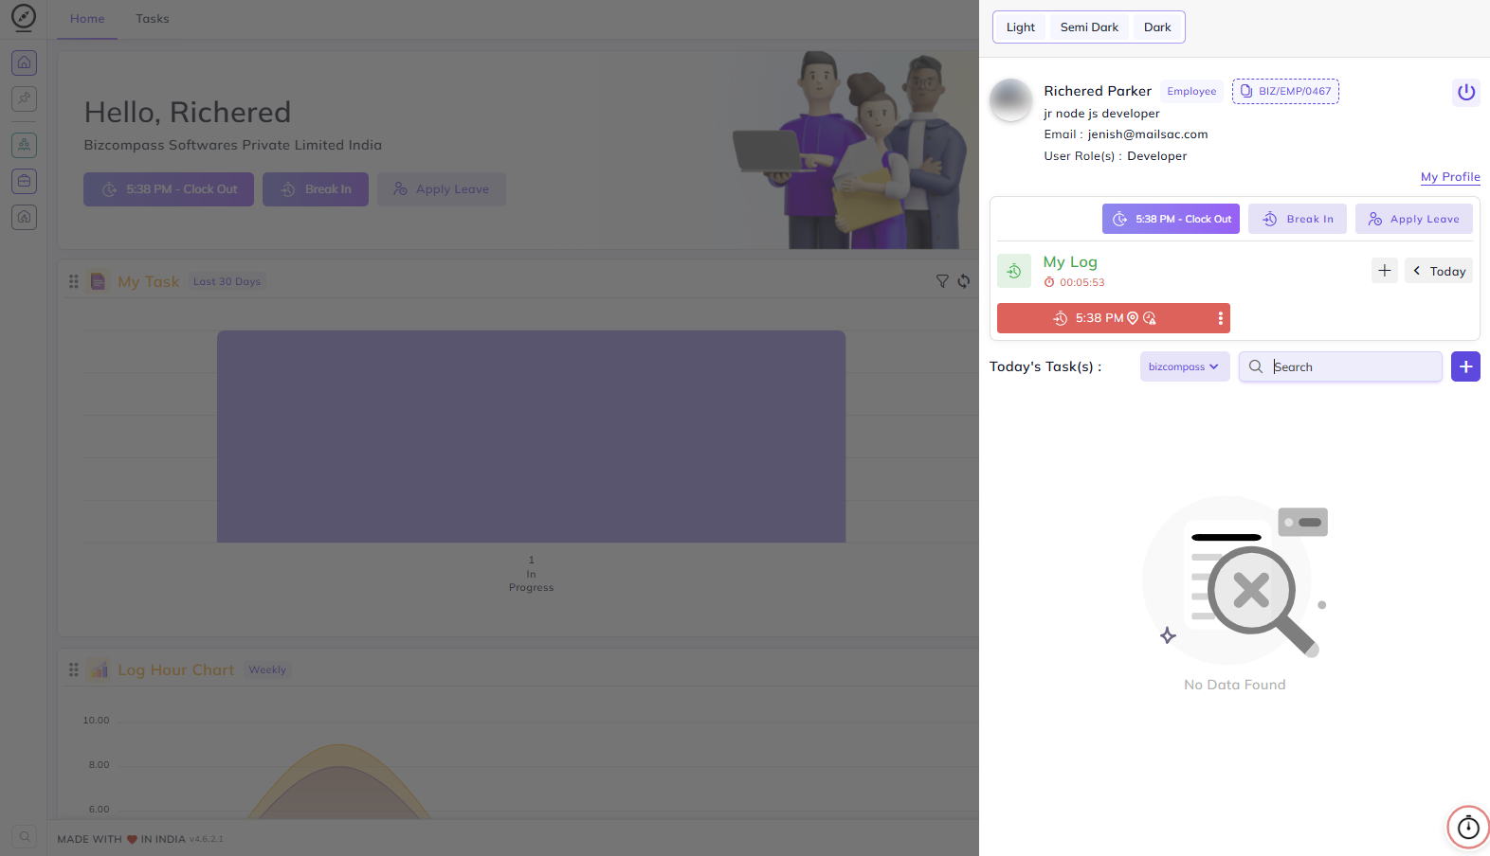This screenshot has width=1490, height=856.
Task: Click the plus icon beside Today in My Log
Action: pos(1384,271)
